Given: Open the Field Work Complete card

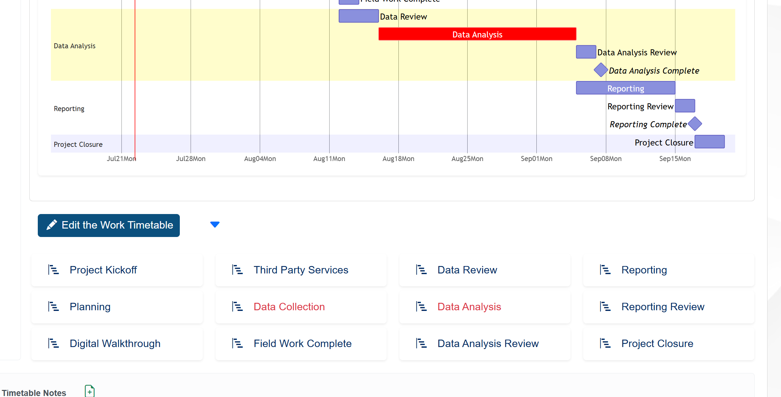Looking at the screenshot, I should (x=302, y=343).
